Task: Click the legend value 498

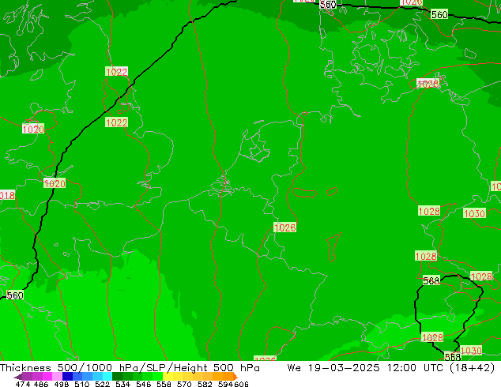Action: click(62, 384)
